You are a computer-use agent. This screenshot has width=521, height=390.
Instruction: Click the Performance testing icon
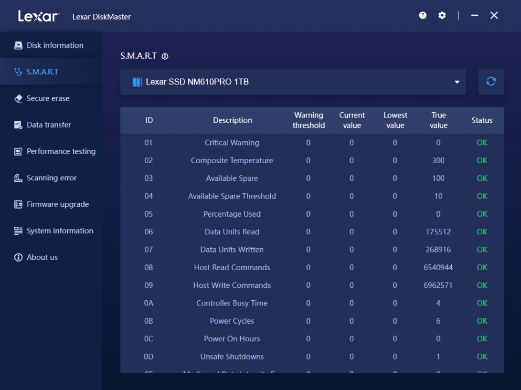18,151
